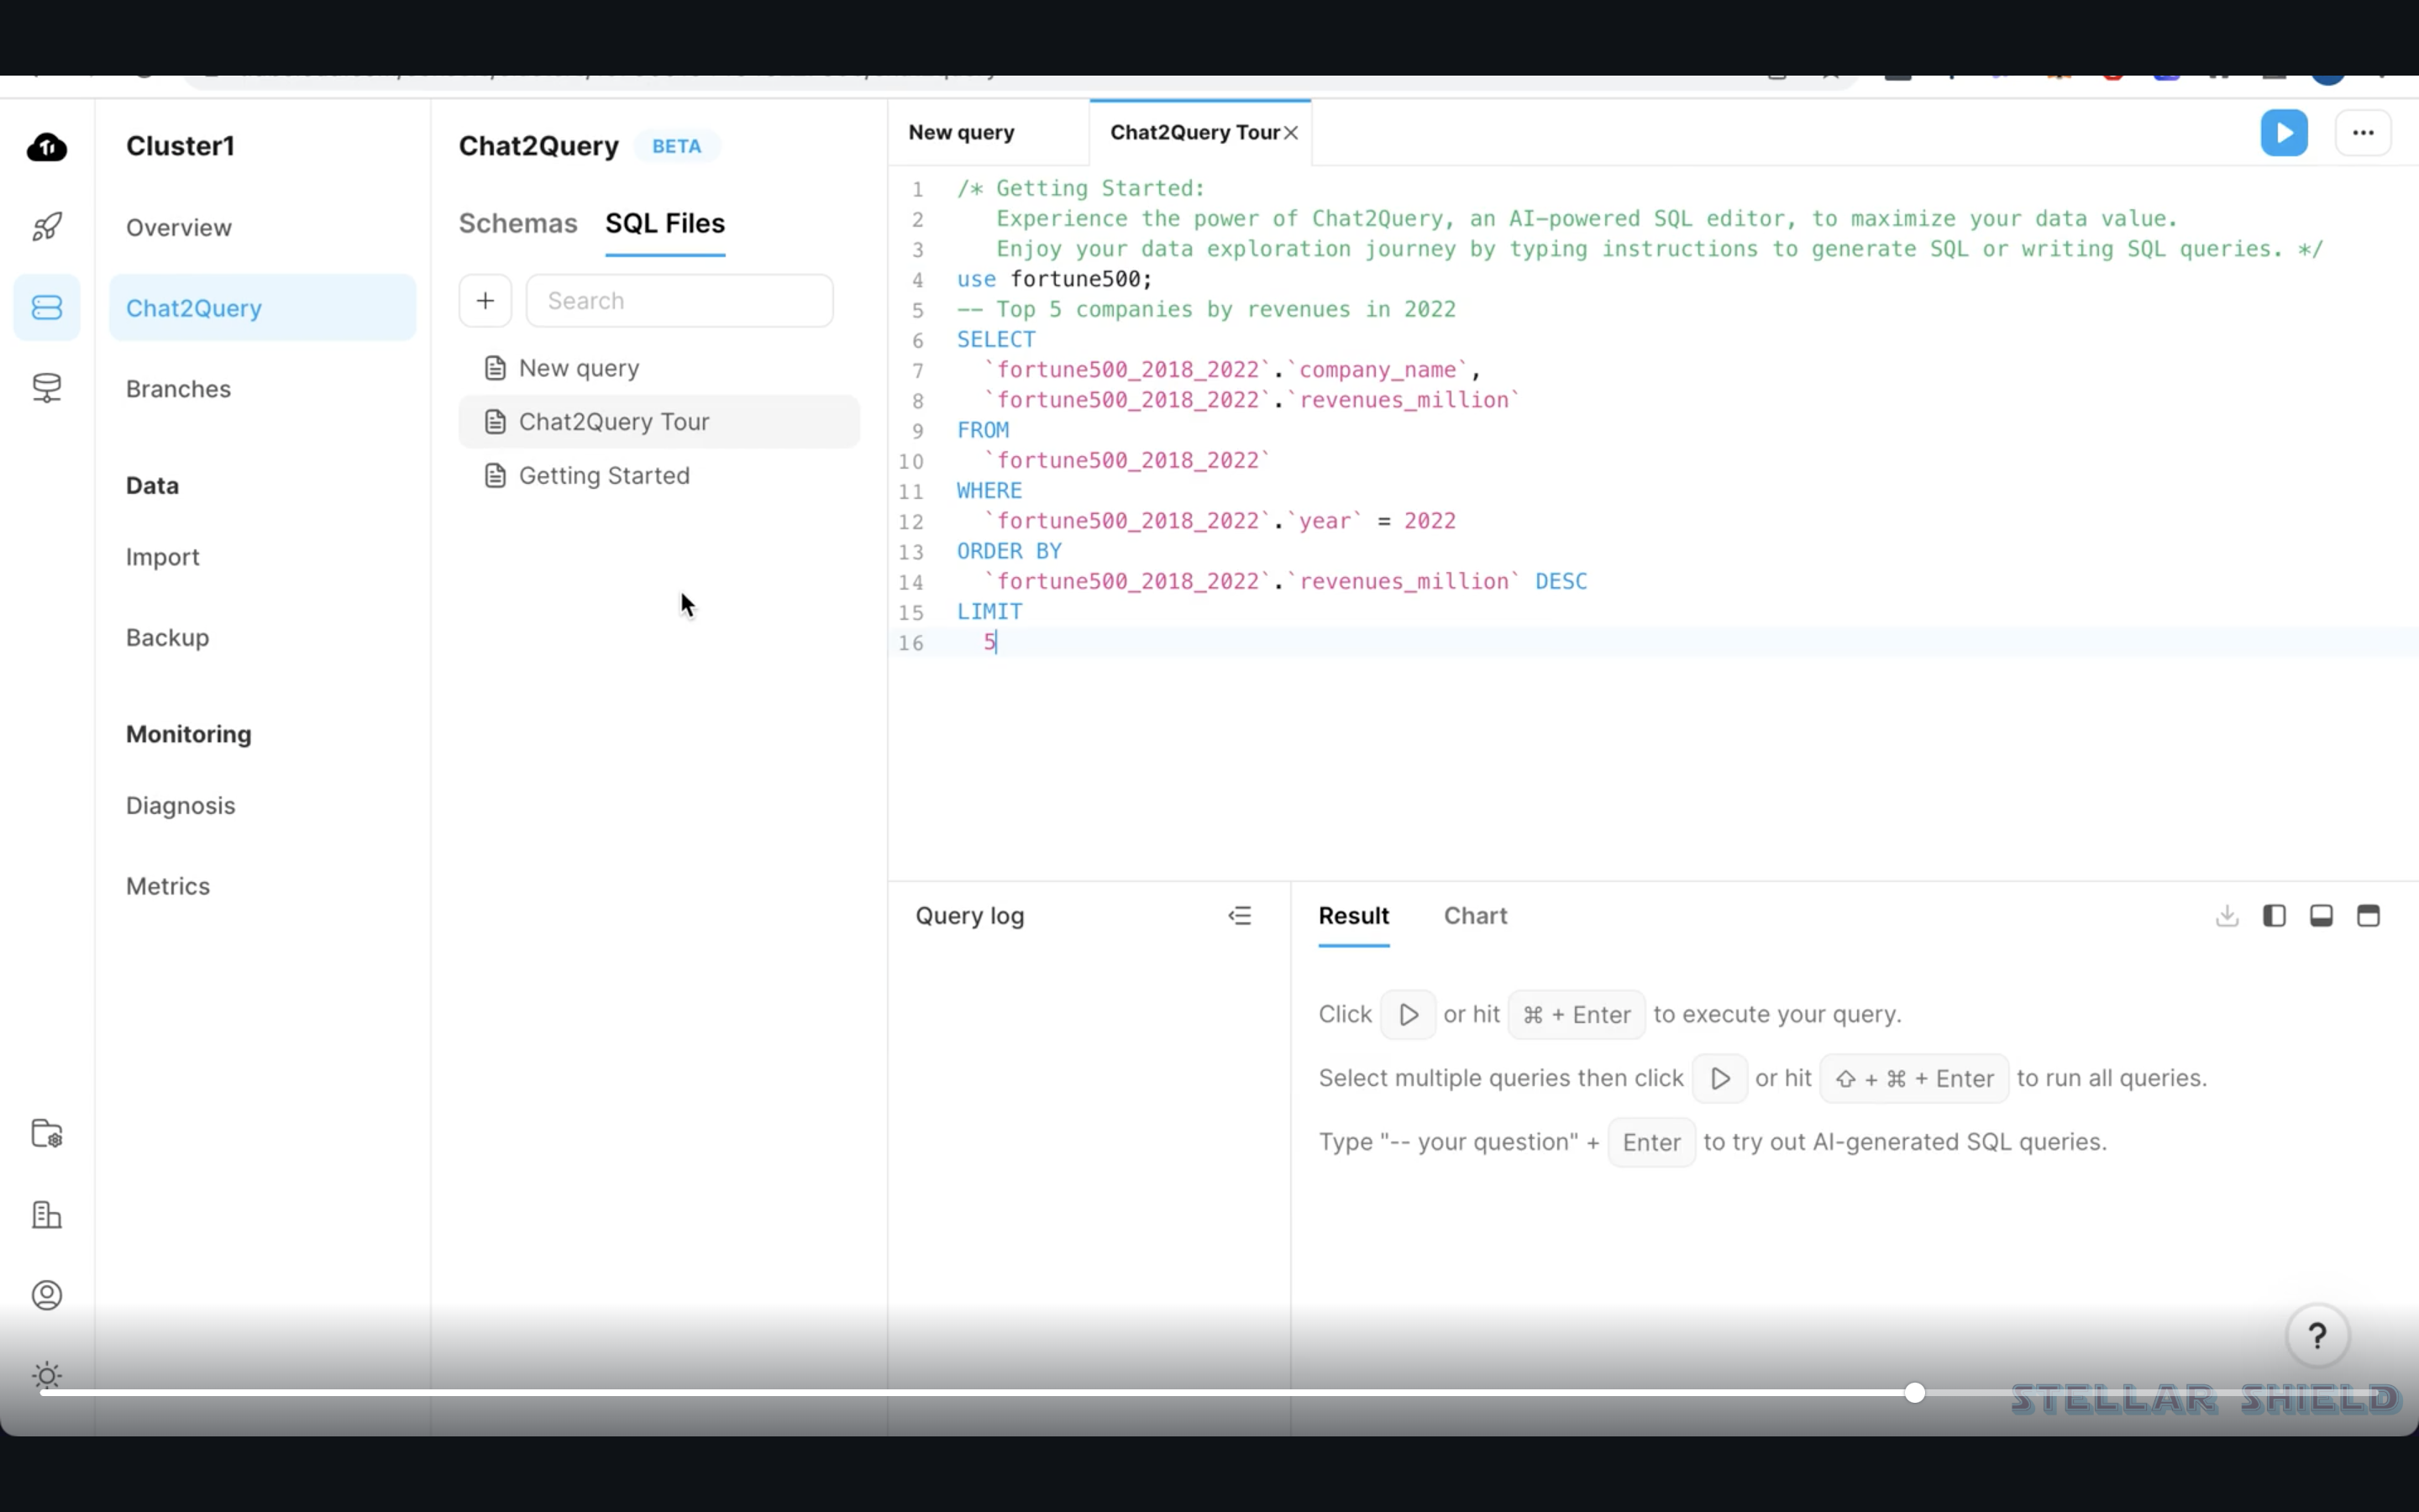The image size is (2419, 1512).
Task: Open the user account profile icon
Action: coord(47,1295)
